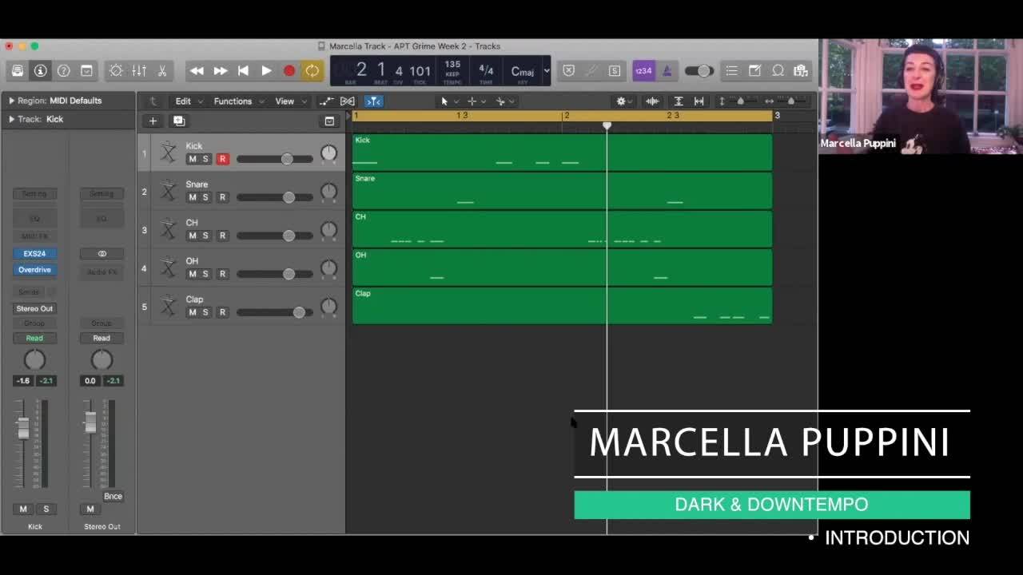
Task: Open the media Browsers panel
Action: click(801, 70)
